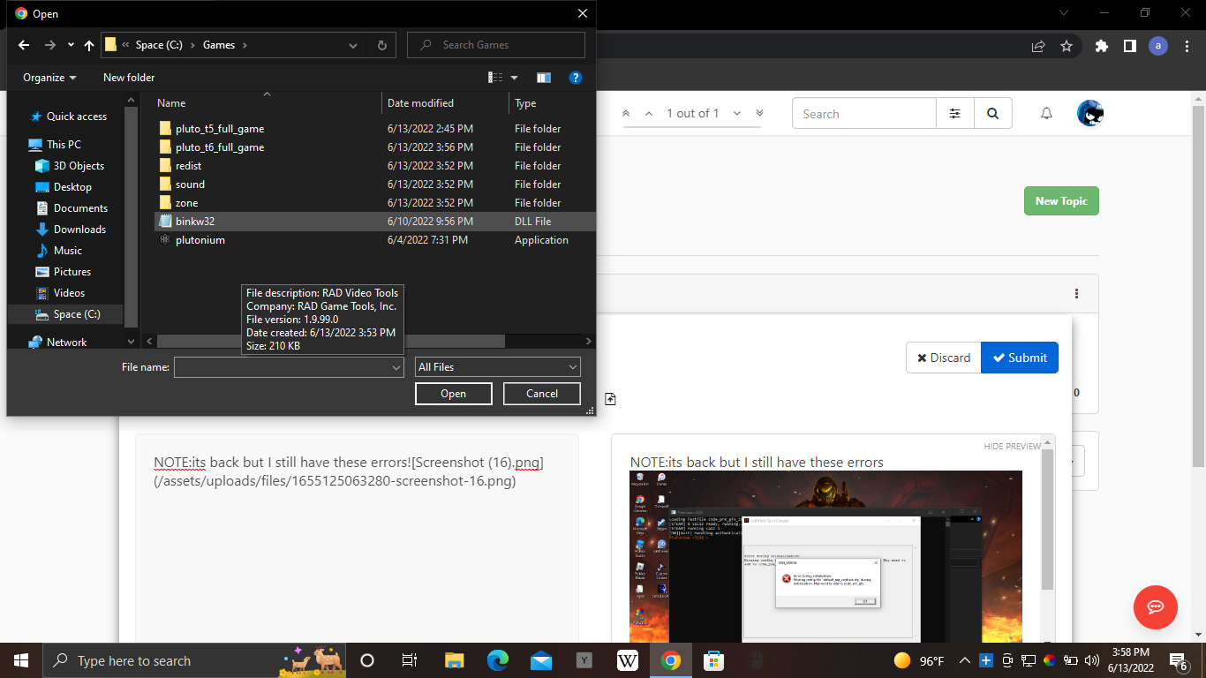
Task: Sort by Type column header
Action: click(525, 103)
